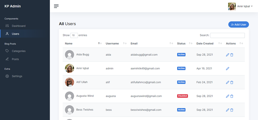Viewport: 258px width, 120px height.
Task: Click the edit pencil for Aida Bugg
Action: point(228,55)
